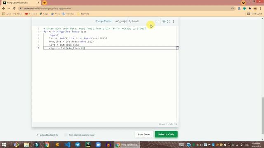Open the reset/version history clock icon

click(164, 21)
